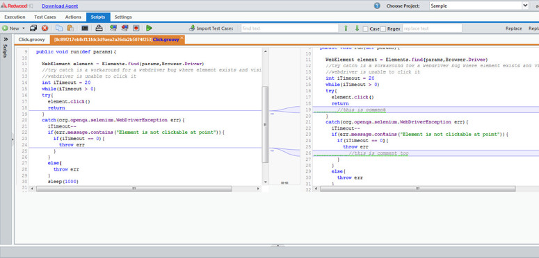Click 'iTimeout--' line in right editor
Screen dimensions: 539x258
click(346, 128)
